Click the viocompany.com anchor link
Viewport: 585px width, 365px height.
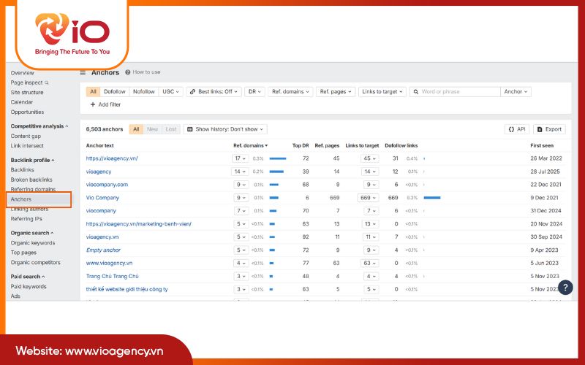coord(107,185)
